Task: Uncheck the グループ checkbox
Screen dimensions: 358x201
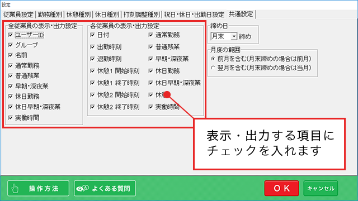Action: pyautogui.click(x=11, y=45)
